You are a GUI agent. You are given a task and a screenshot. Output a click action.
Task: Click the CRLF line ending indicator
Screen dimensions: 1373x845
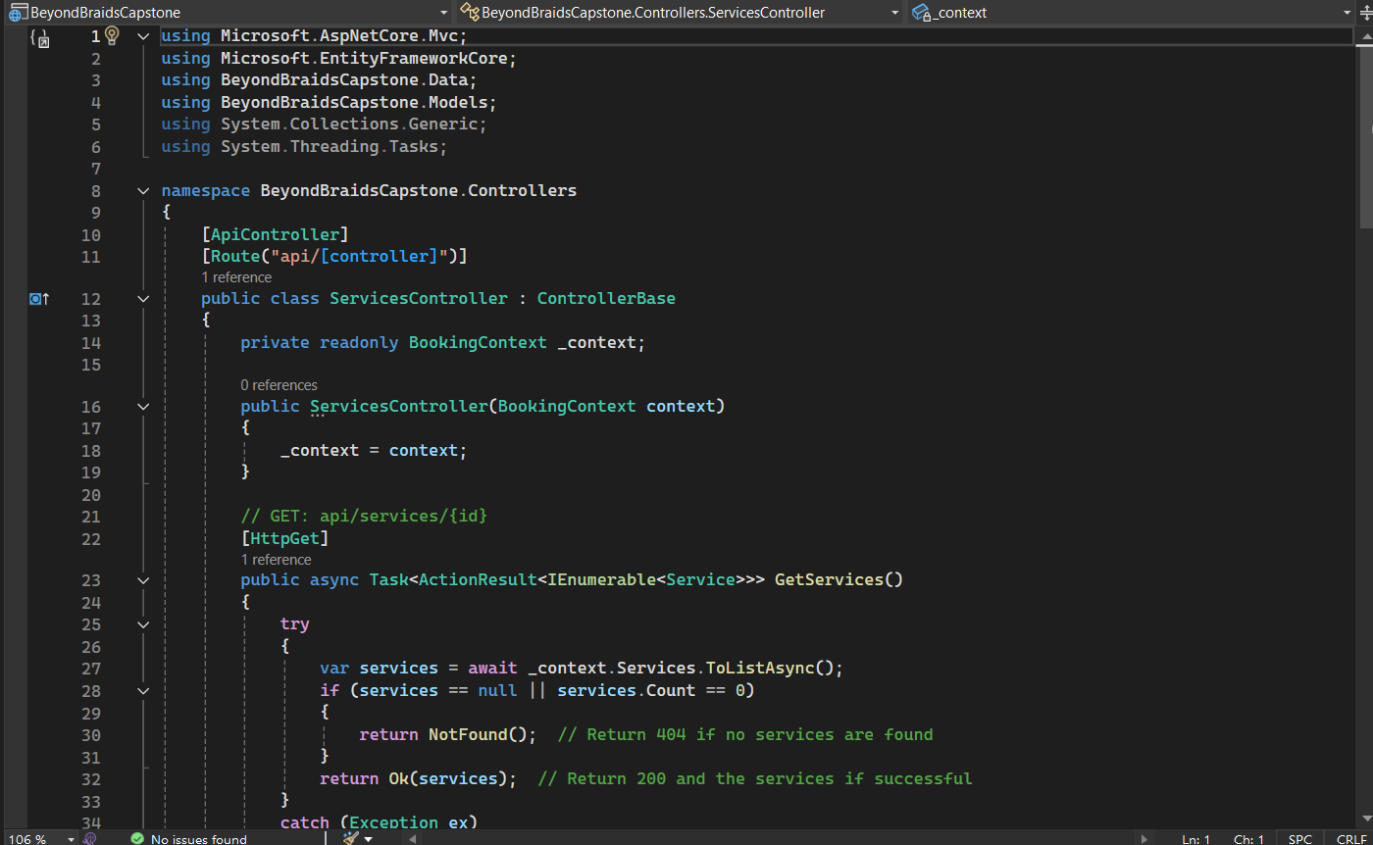tap(1351, 839)
